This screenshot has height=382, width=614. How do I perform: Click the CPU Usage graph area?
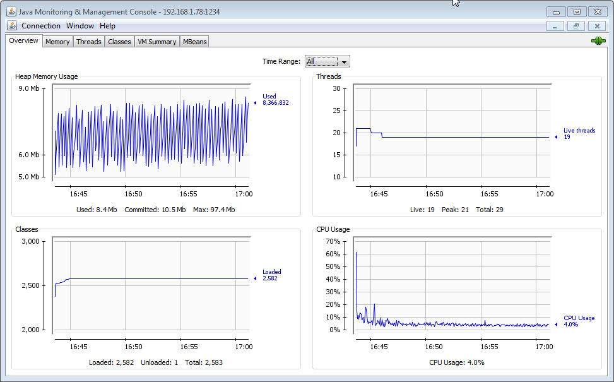452,285
